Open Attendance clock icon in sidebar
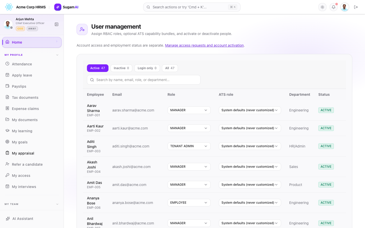The image size is (365, 228). (7, 64)
